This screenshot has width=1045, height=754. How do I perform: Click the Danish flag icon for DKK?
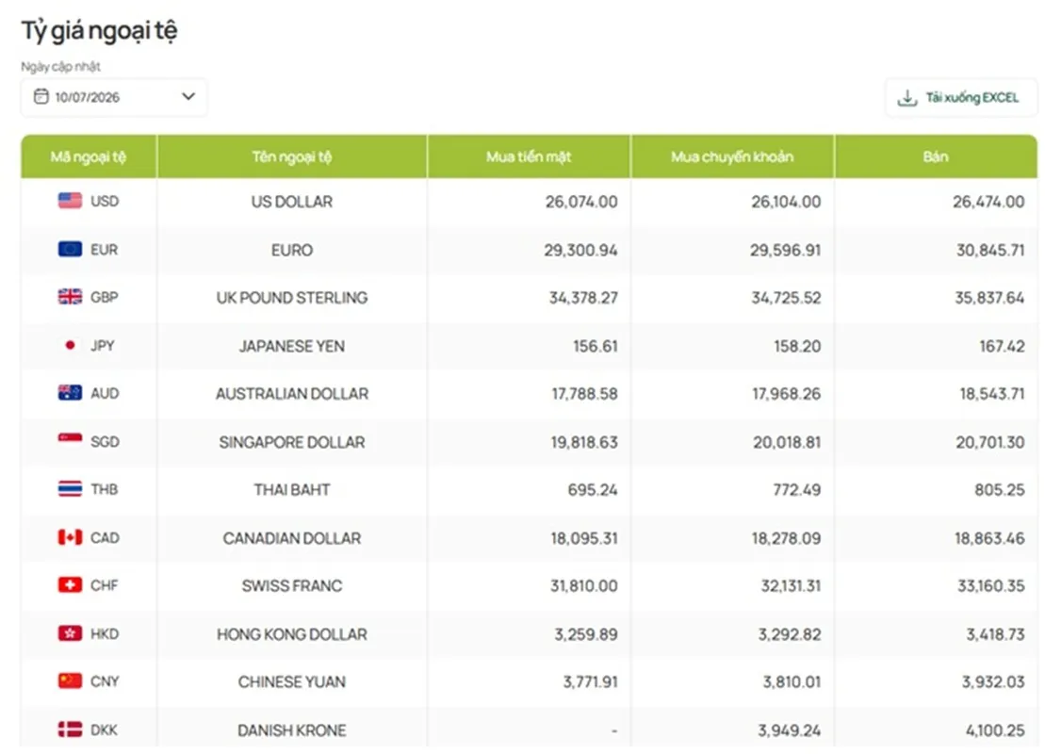[70, 729]
